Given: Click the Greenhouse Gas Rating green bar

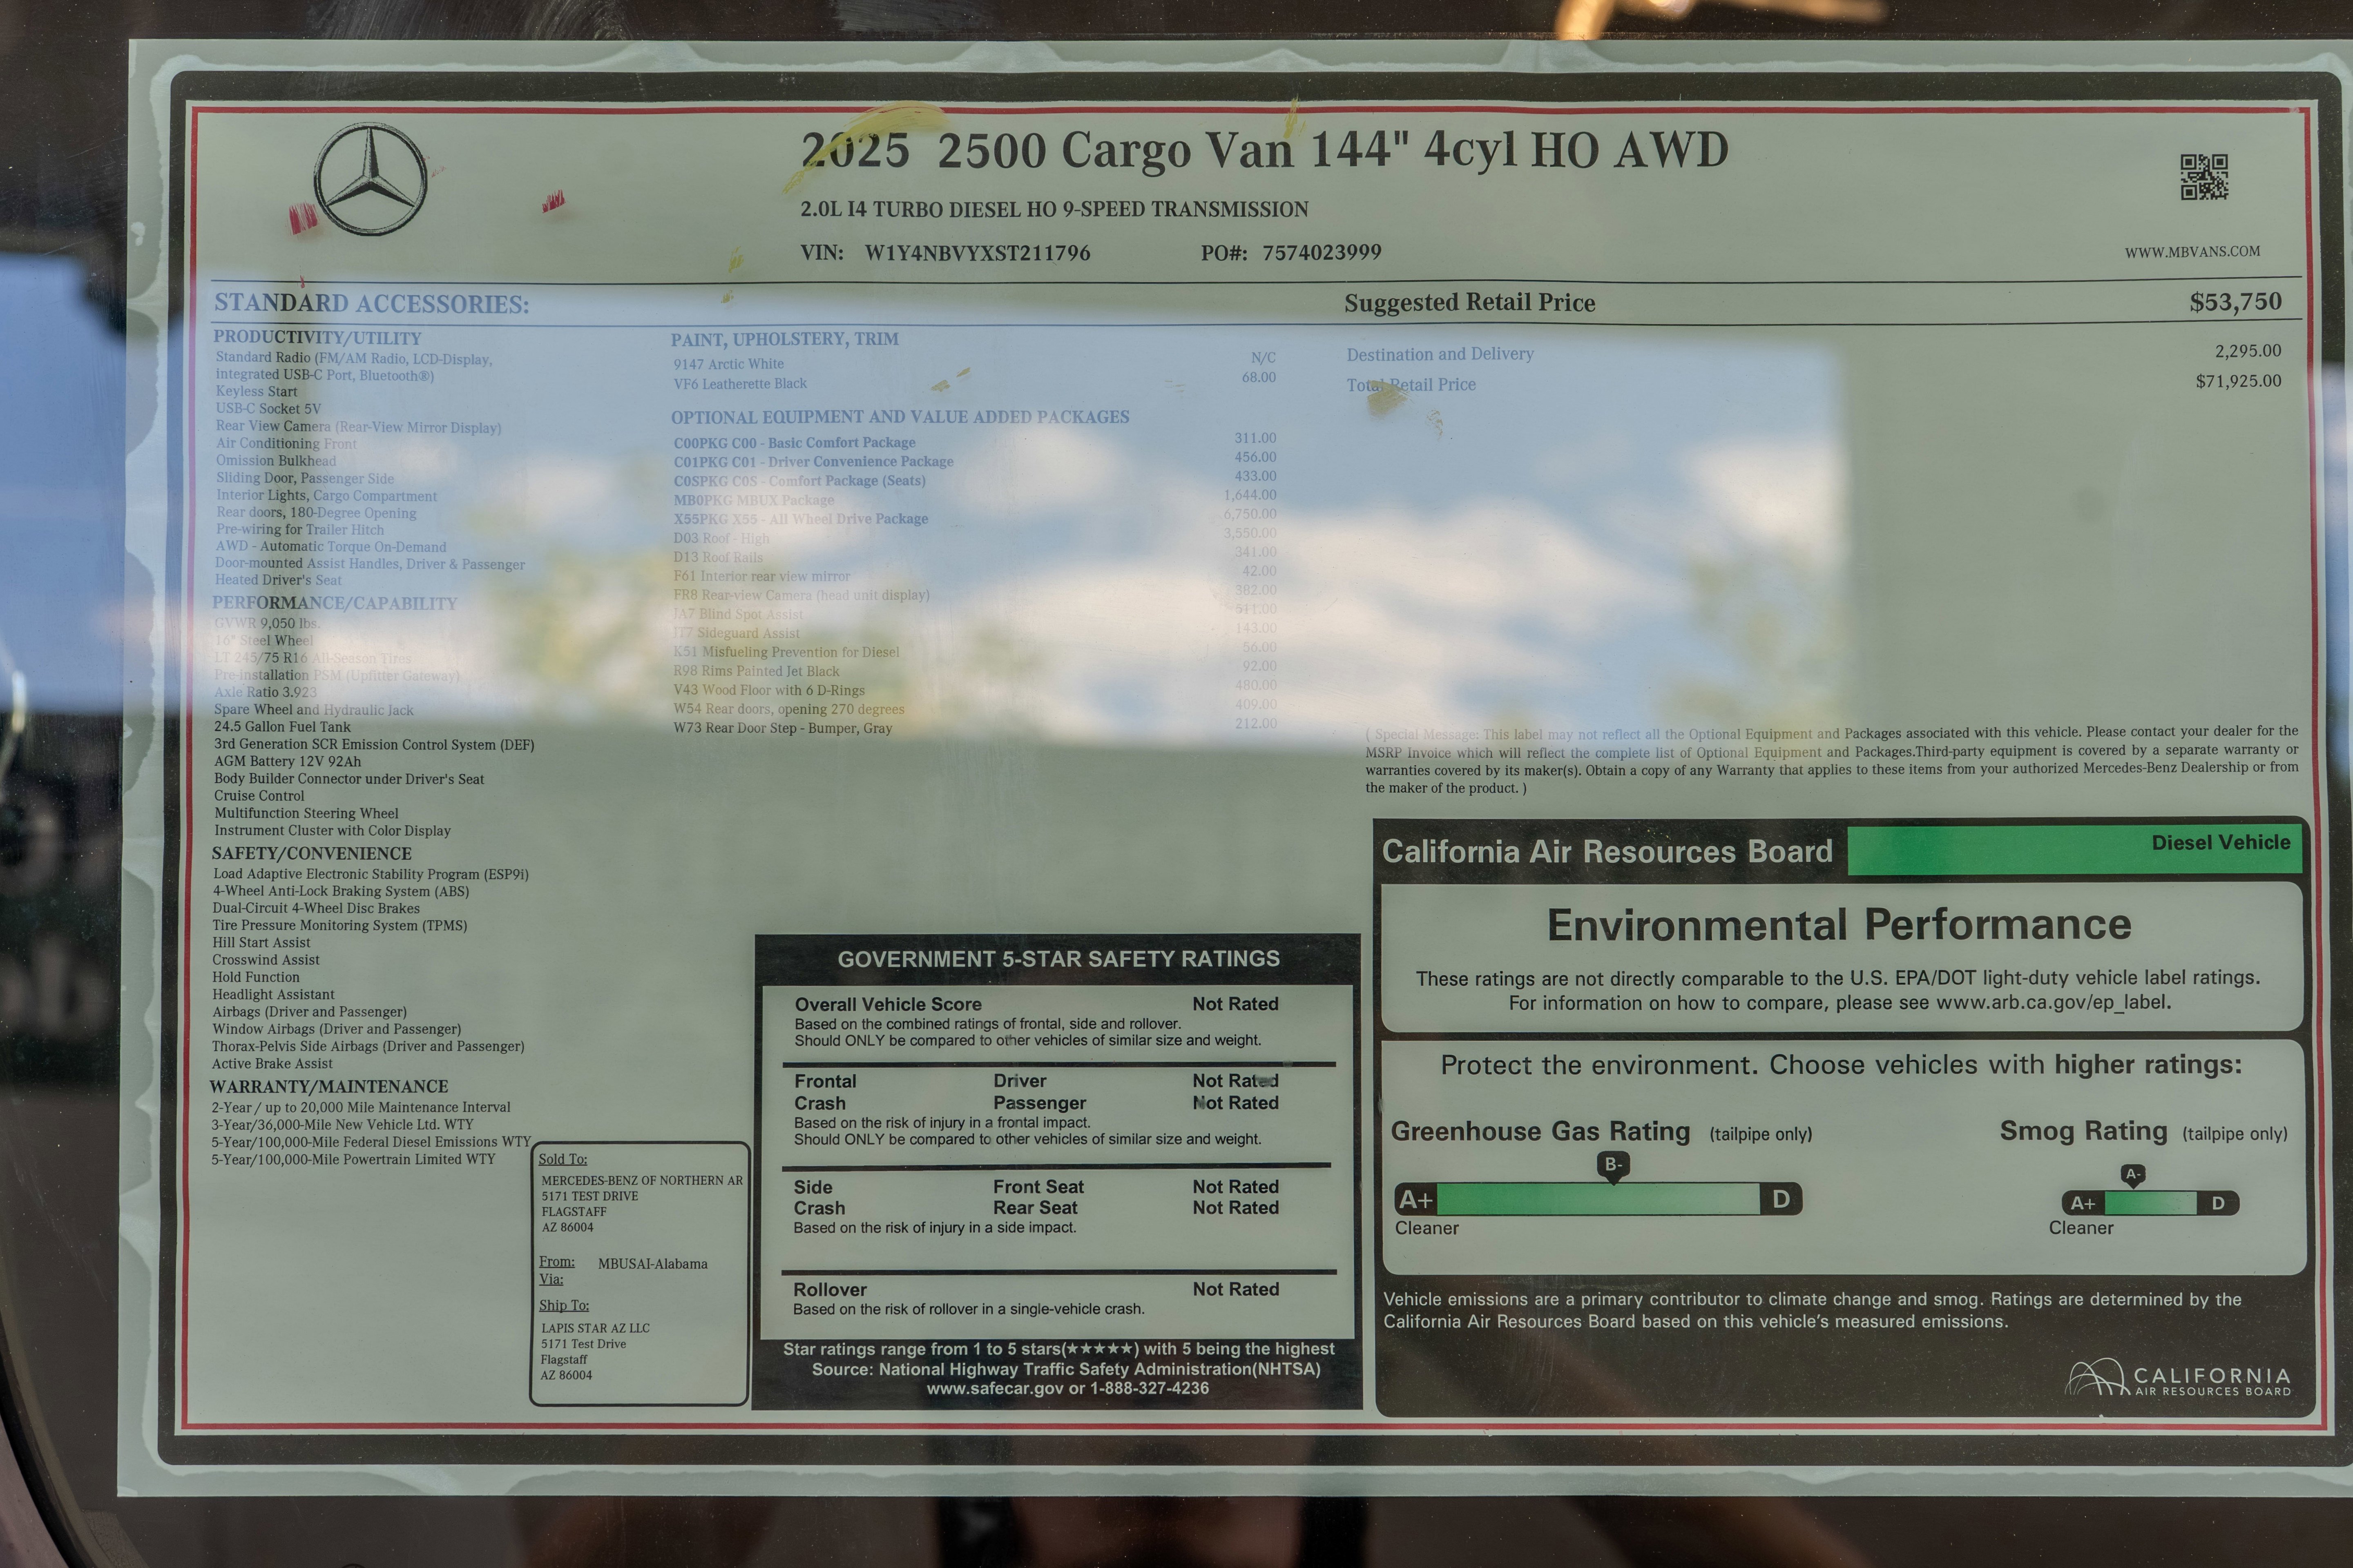Looking at the screenshot, I should click(1598, 1199).
